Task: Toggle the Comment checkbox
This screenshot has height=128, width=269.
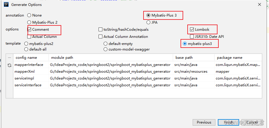Action: 29,30
